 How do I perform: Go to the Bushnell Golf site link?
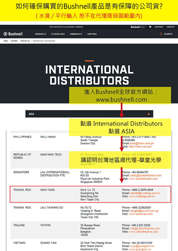click(x=138, y=27)
